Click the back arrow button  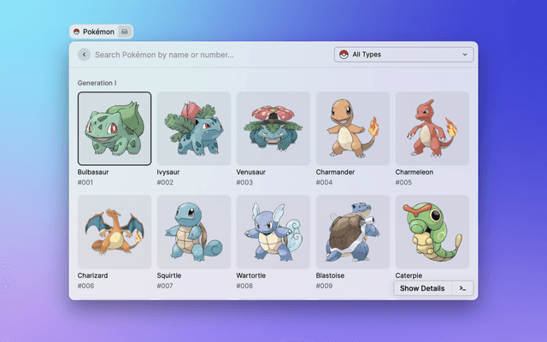click(84, 55)
